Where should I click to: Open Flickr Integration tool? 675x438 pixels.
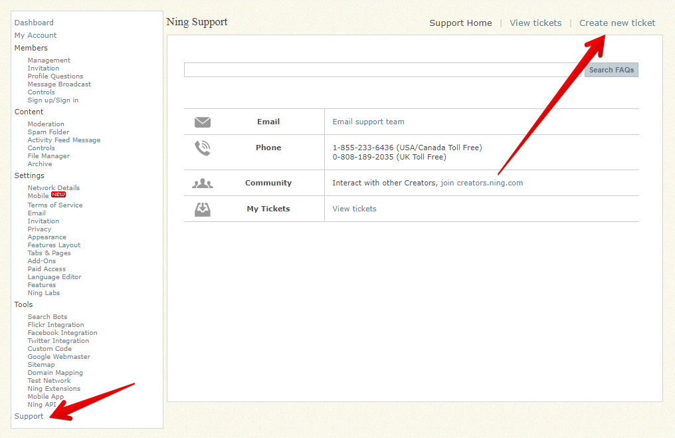coord(56,325)
